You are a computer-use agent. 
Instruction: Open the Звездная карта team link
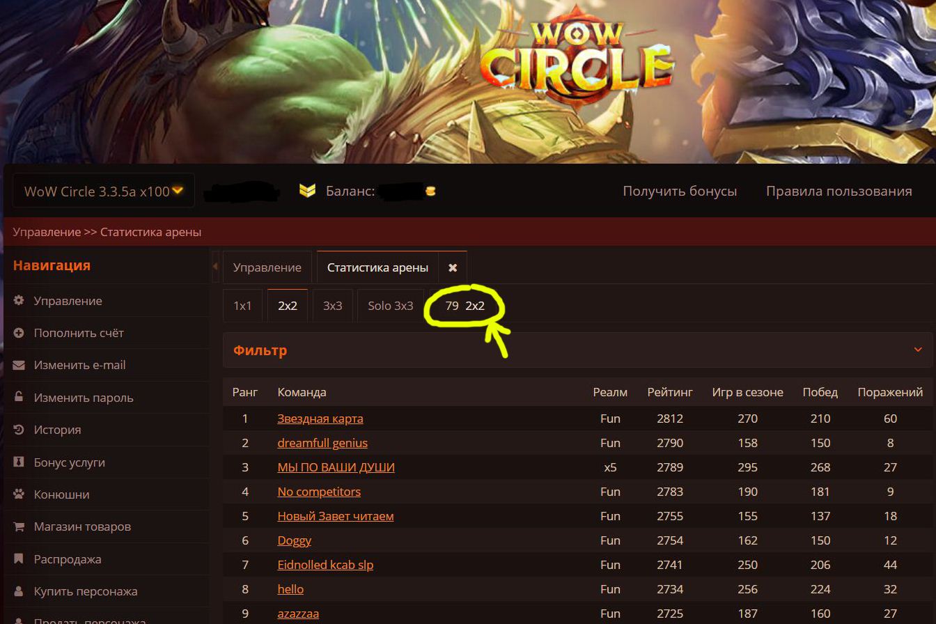tap(320, 419)
